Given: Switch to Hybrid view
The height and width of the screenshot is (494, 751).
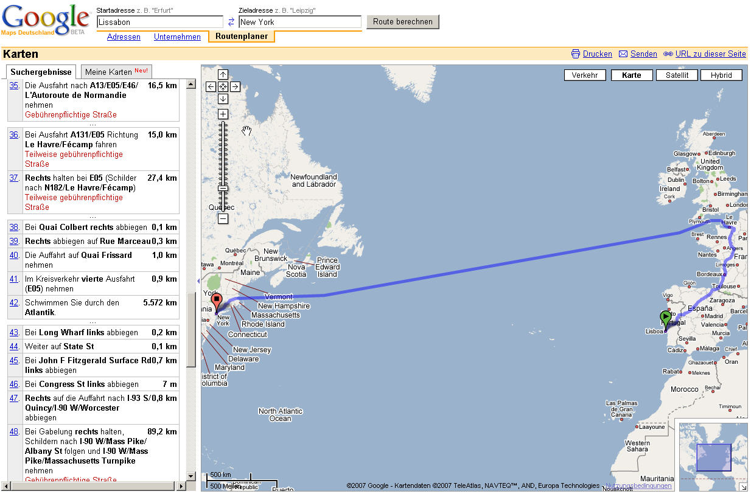Looking at the screenshot, I should [x=722, y=75].
